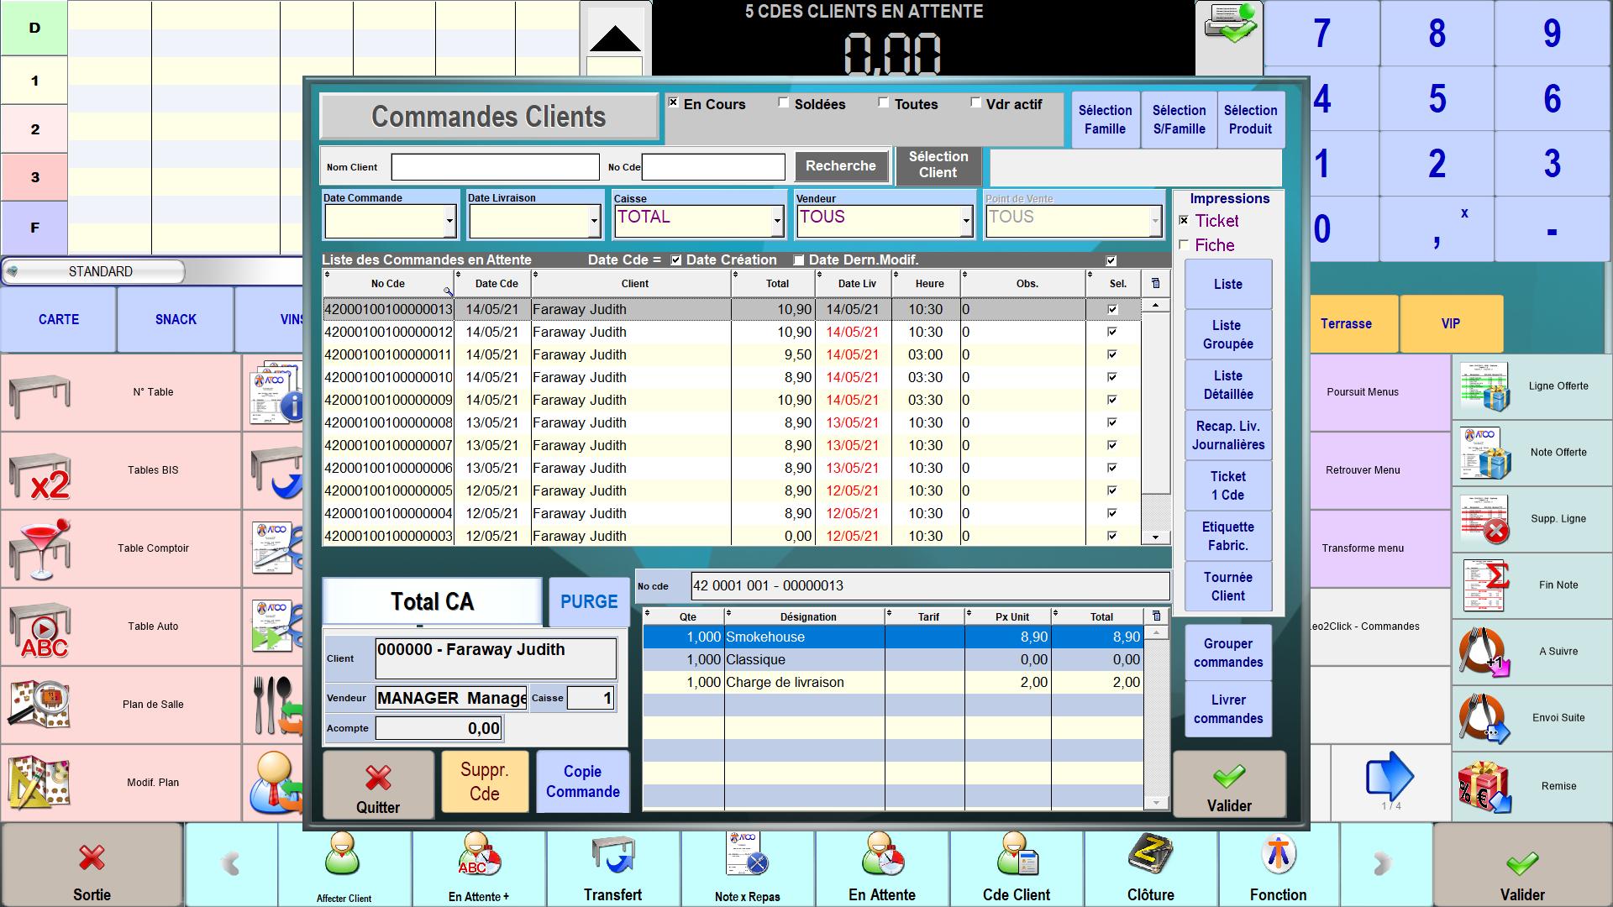Select the Terrasse tab

click(x=1346, y=323)
